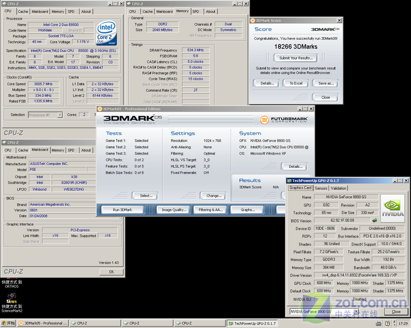
Task: Click the CPU name field Intel Core 2 Duo E8500
Action: [61, 25]
